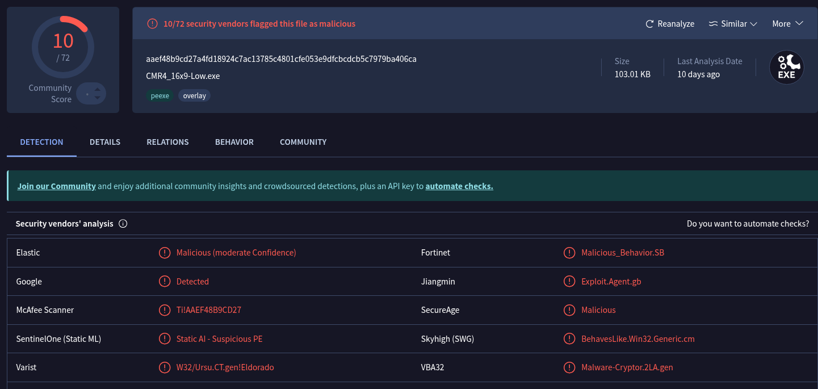Click the alert icon for Skyhigh result
The width and height of the screenshot is (818, 389).
(x=569, y=339)
